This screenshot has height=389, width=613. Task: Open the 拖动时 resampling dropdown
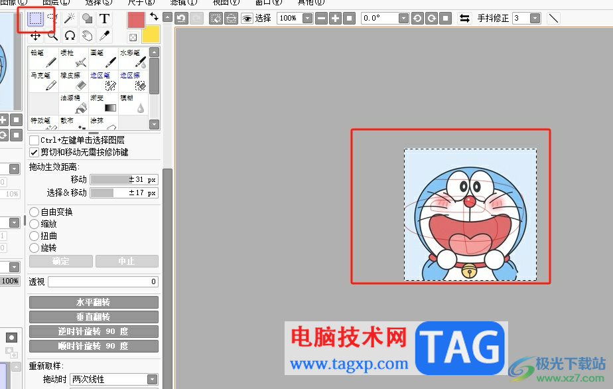pyautogui.click(x=152, y=379)
